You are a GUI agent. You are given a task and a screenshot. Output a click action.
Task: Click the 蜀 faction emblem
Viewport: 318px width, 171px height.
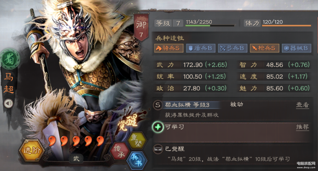coord(10,59)
